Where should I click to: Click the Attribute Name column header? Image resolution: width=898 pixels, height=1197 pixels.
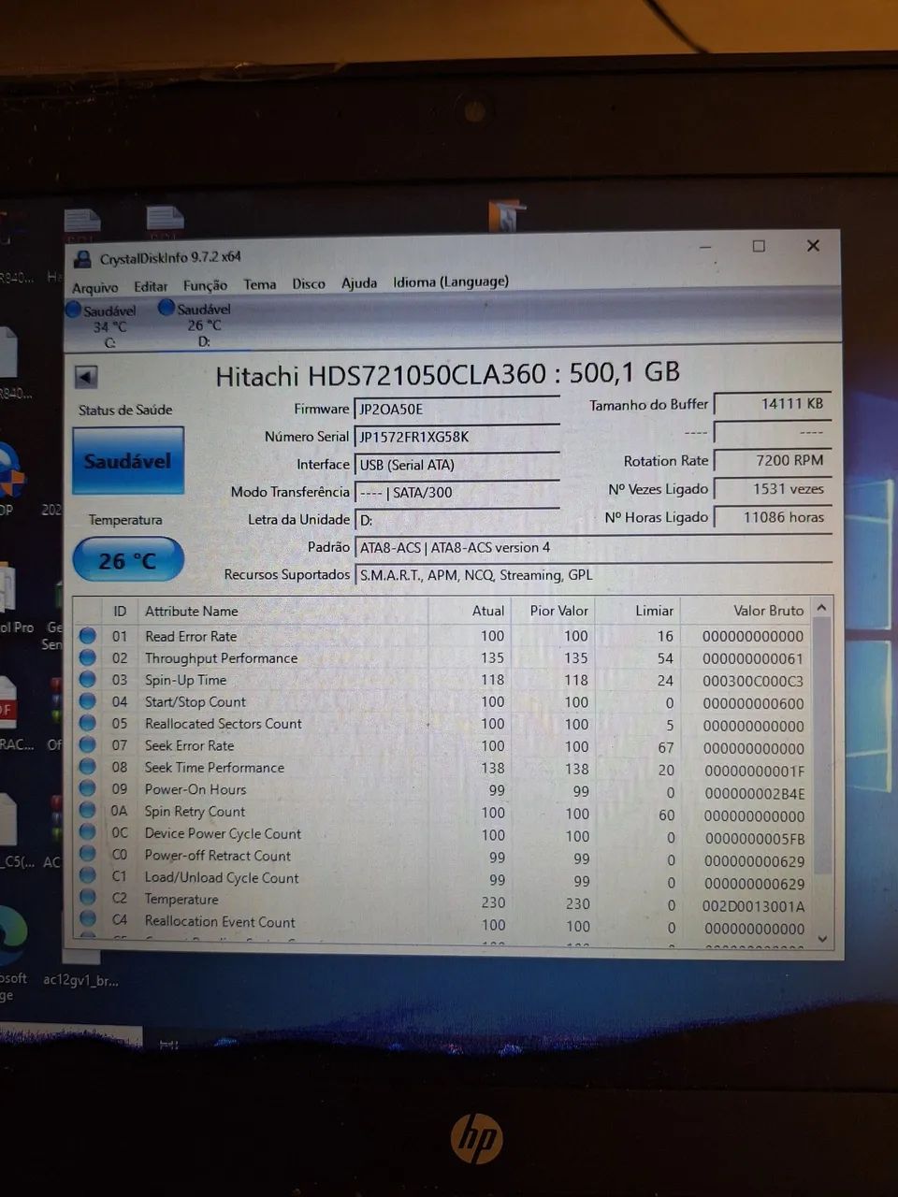[x=192, y=611]
